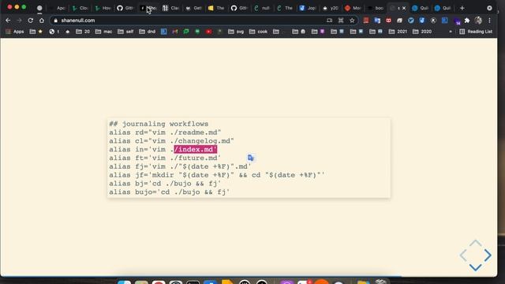Image resolution: width=505 pixels, height=284 pixels.
Task: Click the alias bujo line
Action: (170, 192)
